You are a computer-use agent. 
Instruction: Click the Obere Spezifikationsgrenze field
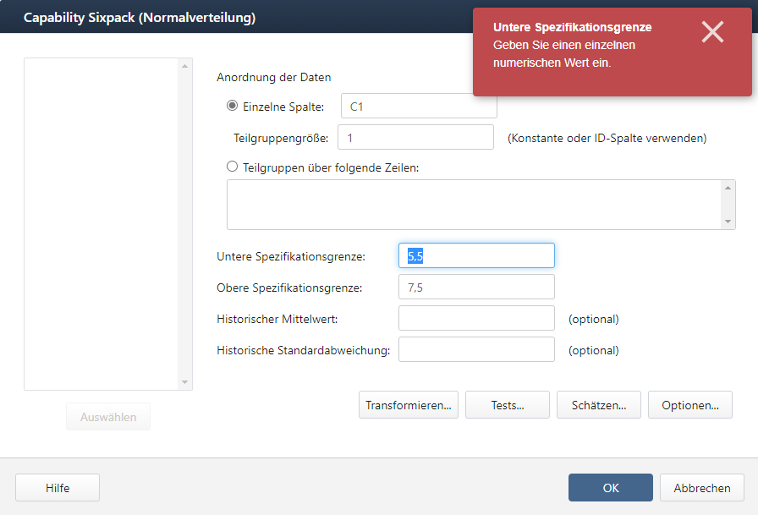coord(476,287)
